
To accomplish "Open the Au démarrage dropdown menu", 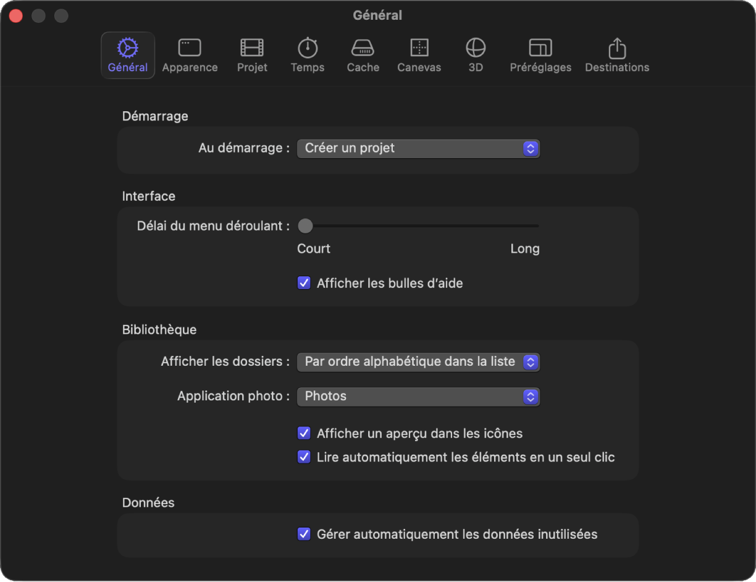I will tap(418, 148).
